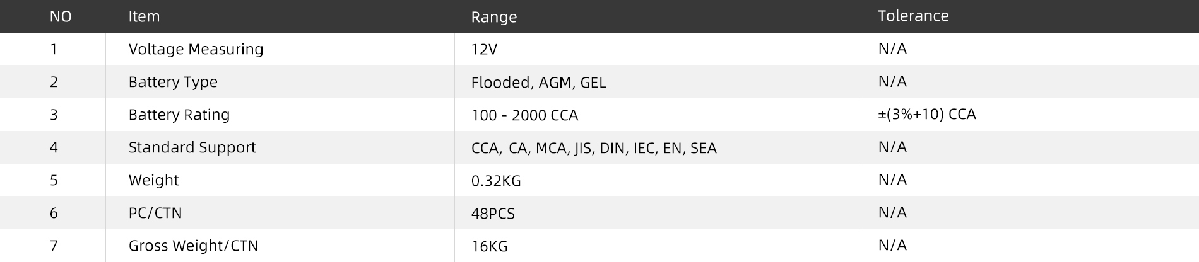Select the Gross Weight/CTN item cell
Viewport: 1199px width, 262px height.
pyautogui.click(x=193, y=246)
